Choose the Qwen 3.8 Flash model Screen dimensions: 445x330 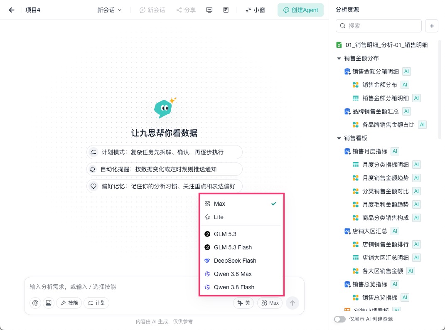[241, 288]
